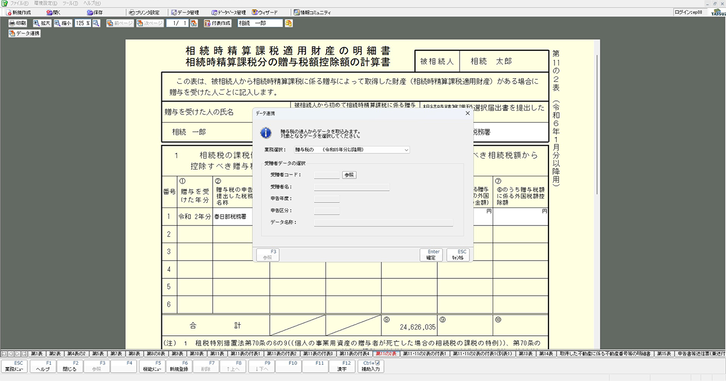This screenshot has width=726, height=381.
Task: Cancel the データ連携 dialog with ESC キャンセル
Action: pos(458,255)
